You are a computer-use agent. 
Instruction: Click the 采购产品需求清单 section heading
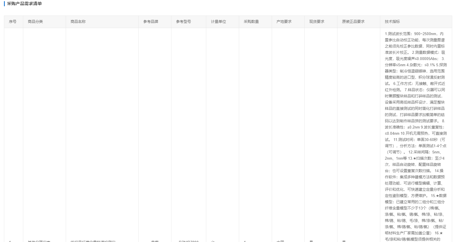[24, 4]
